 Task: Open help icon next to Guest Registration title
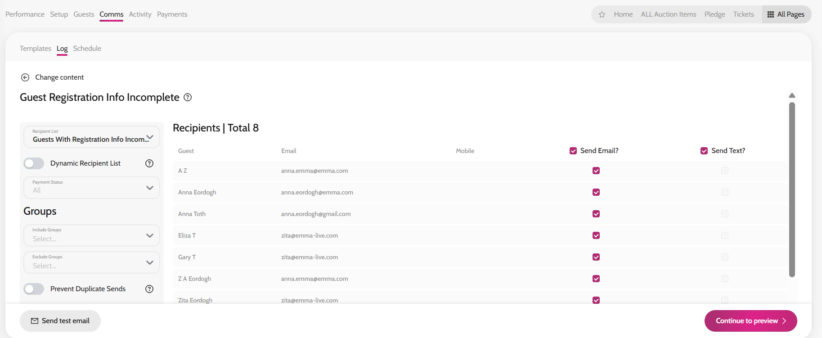coord(188,97)
